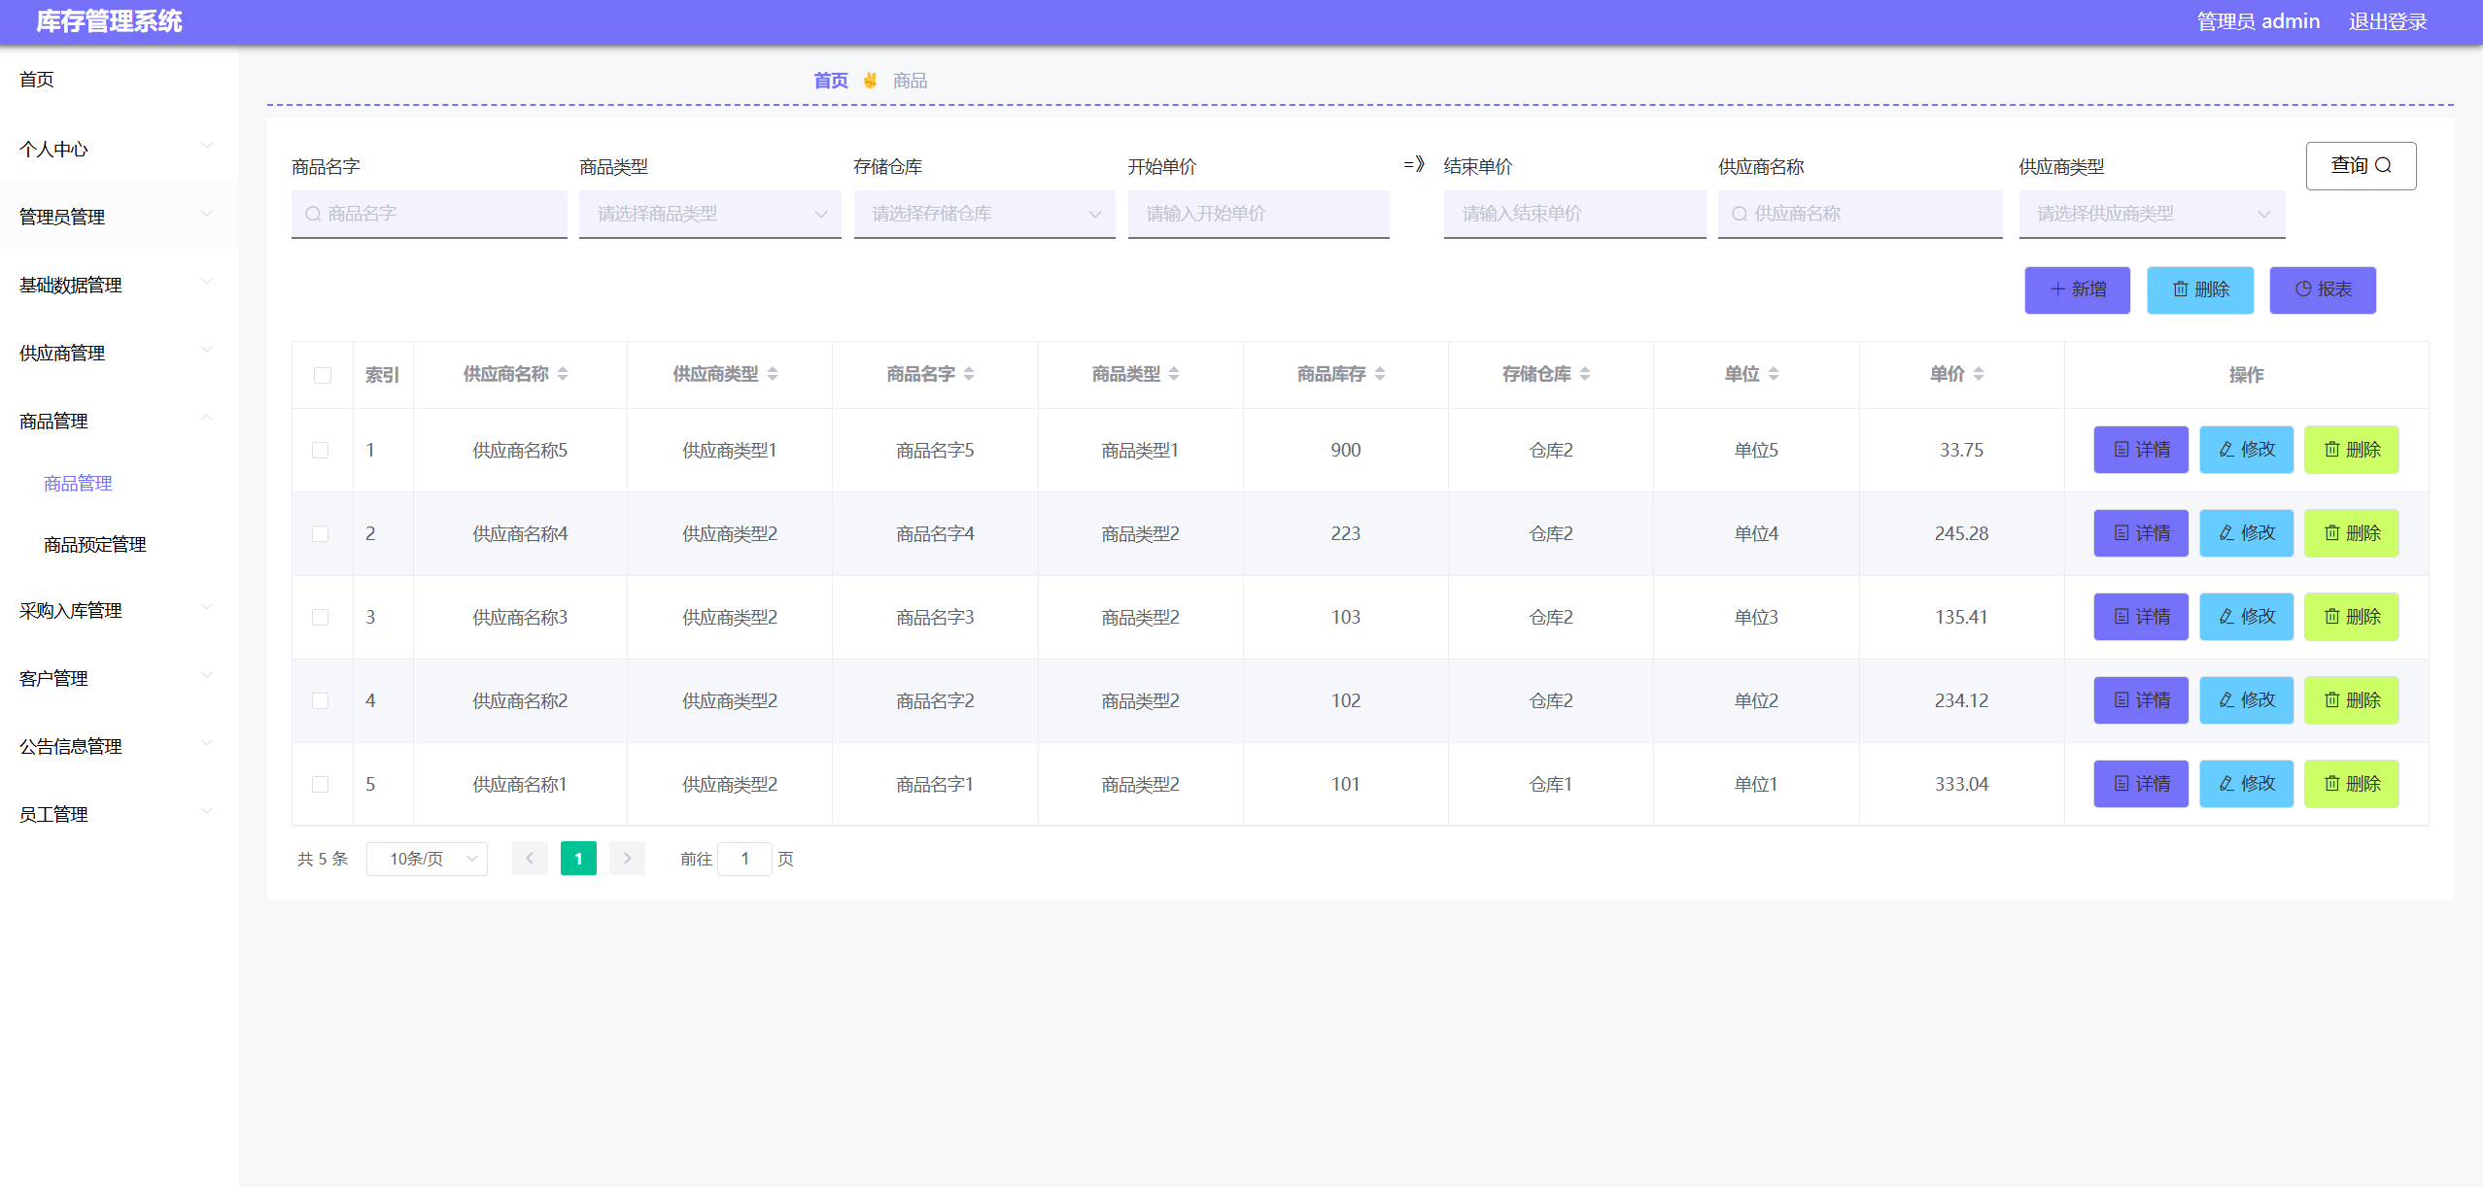Check the row 5 checkbox

click(321, 784)
